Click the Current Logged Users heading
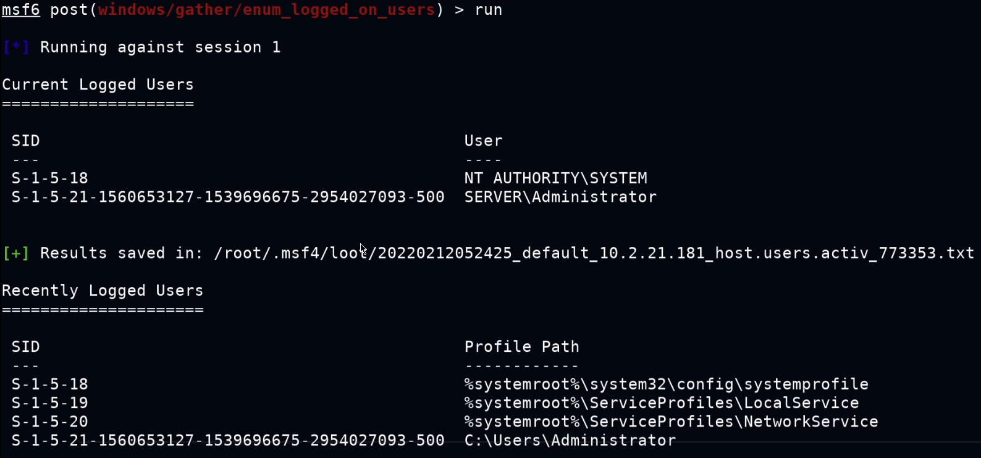Screen dimensions: 981x458 [98, 85]
